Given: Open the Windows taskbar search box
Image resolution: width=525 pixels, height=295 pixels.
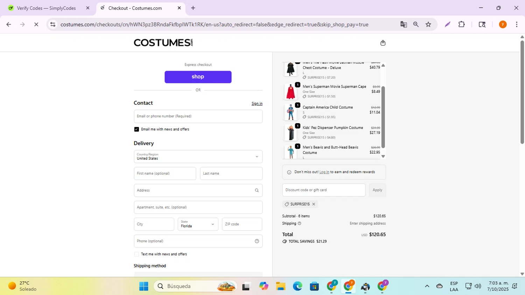Looking at the screenshot, I should [195, 286].
